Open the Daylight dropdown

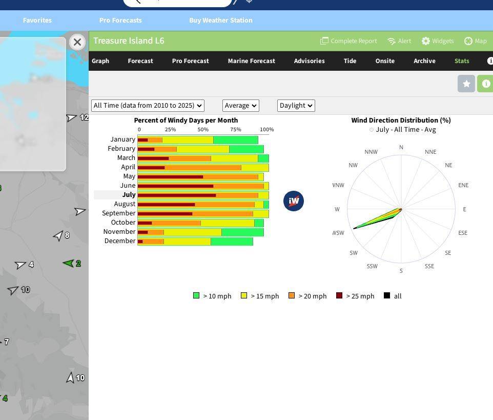[296, 106]
